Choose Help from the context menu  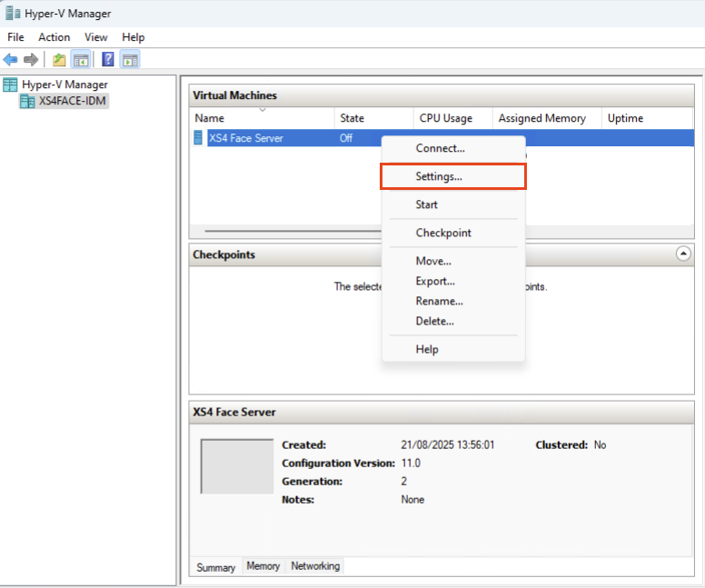453,350
